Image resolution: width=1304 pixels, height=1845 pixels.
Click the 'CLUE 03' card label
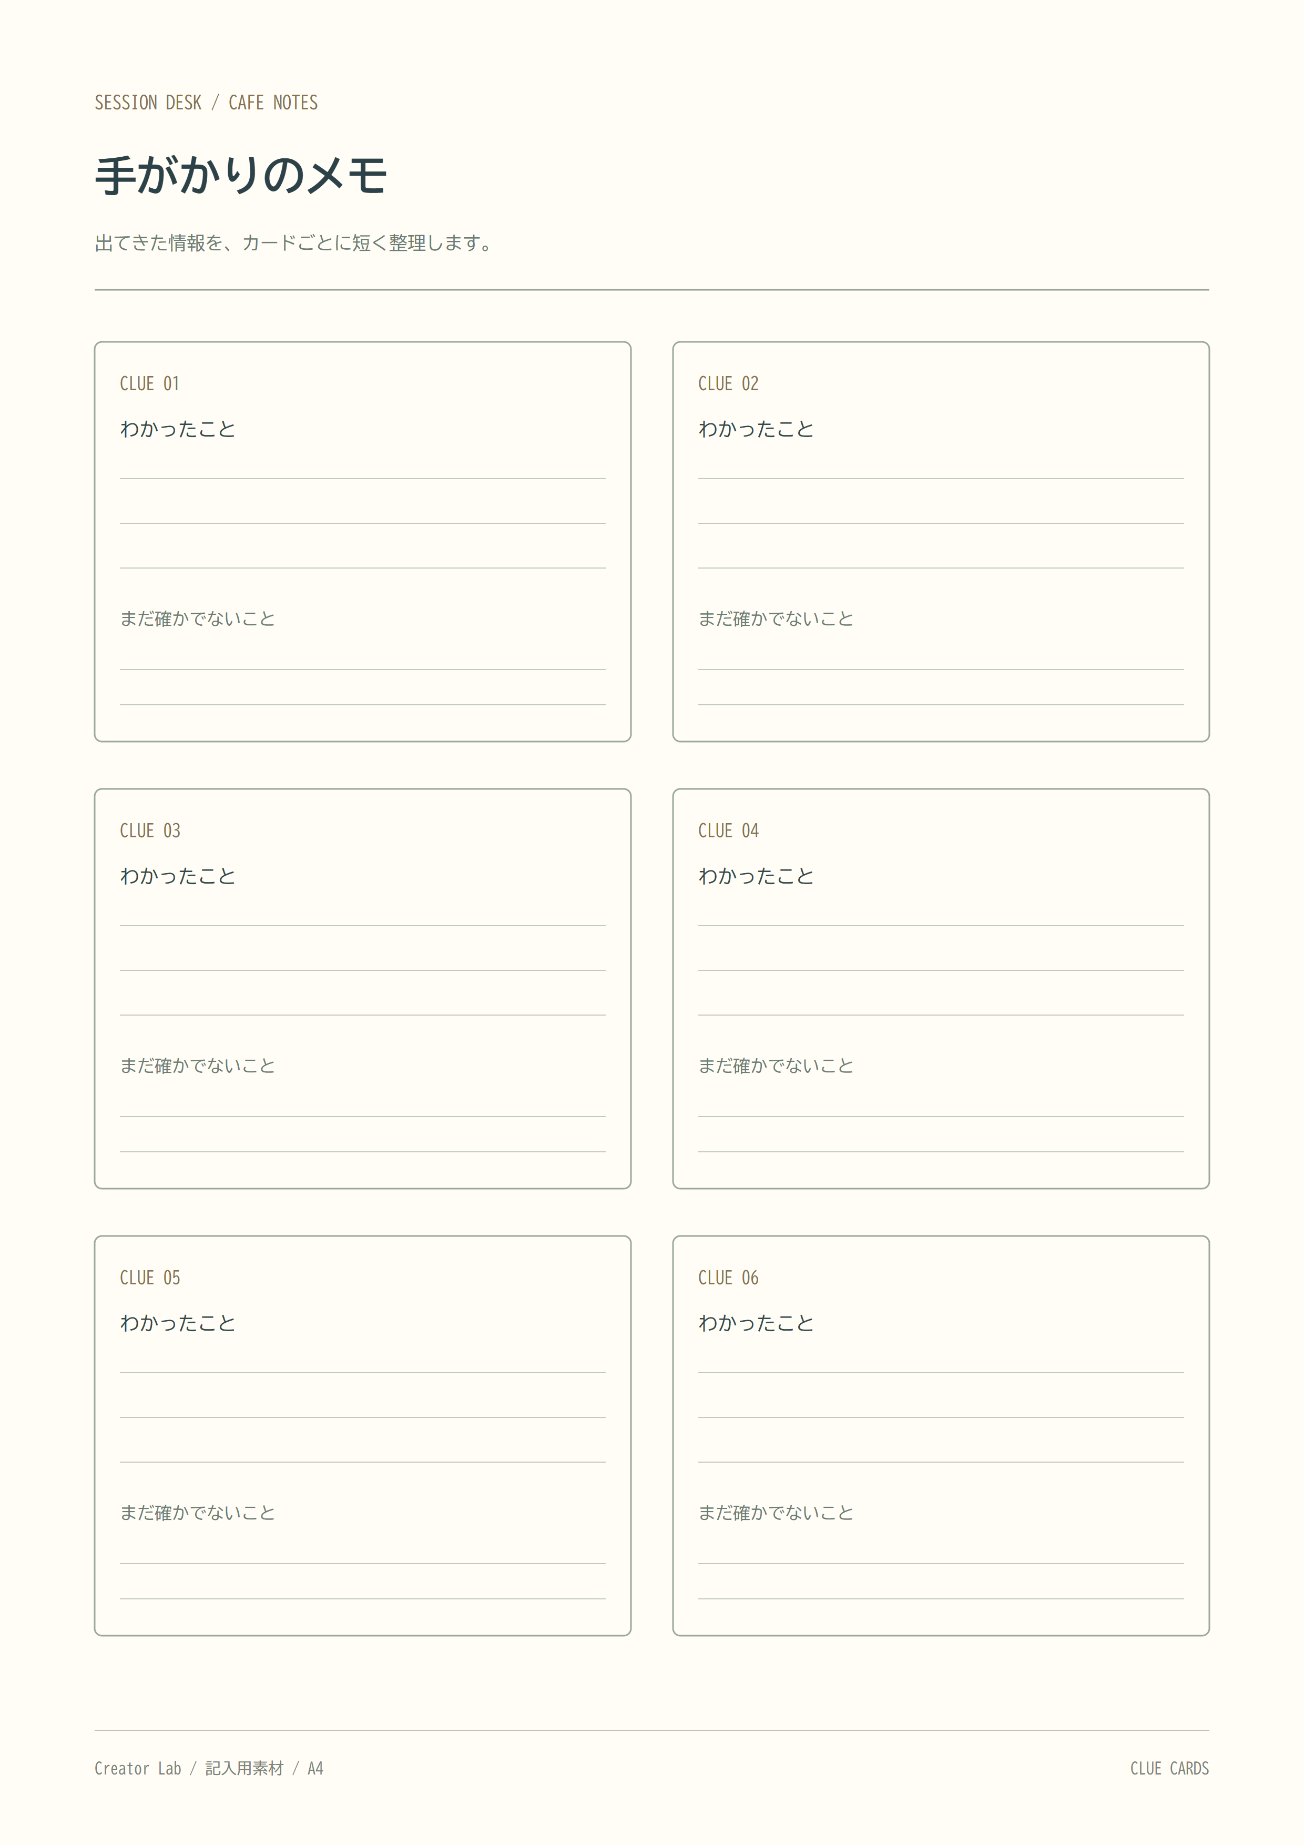coord(149,831)
